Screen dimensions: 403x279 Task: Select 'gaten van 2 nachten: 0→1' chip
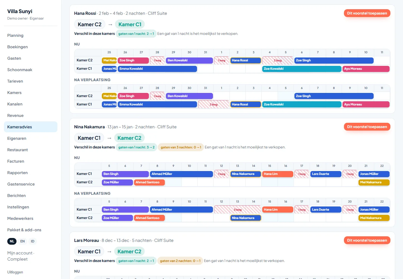(x=180, y=261)
